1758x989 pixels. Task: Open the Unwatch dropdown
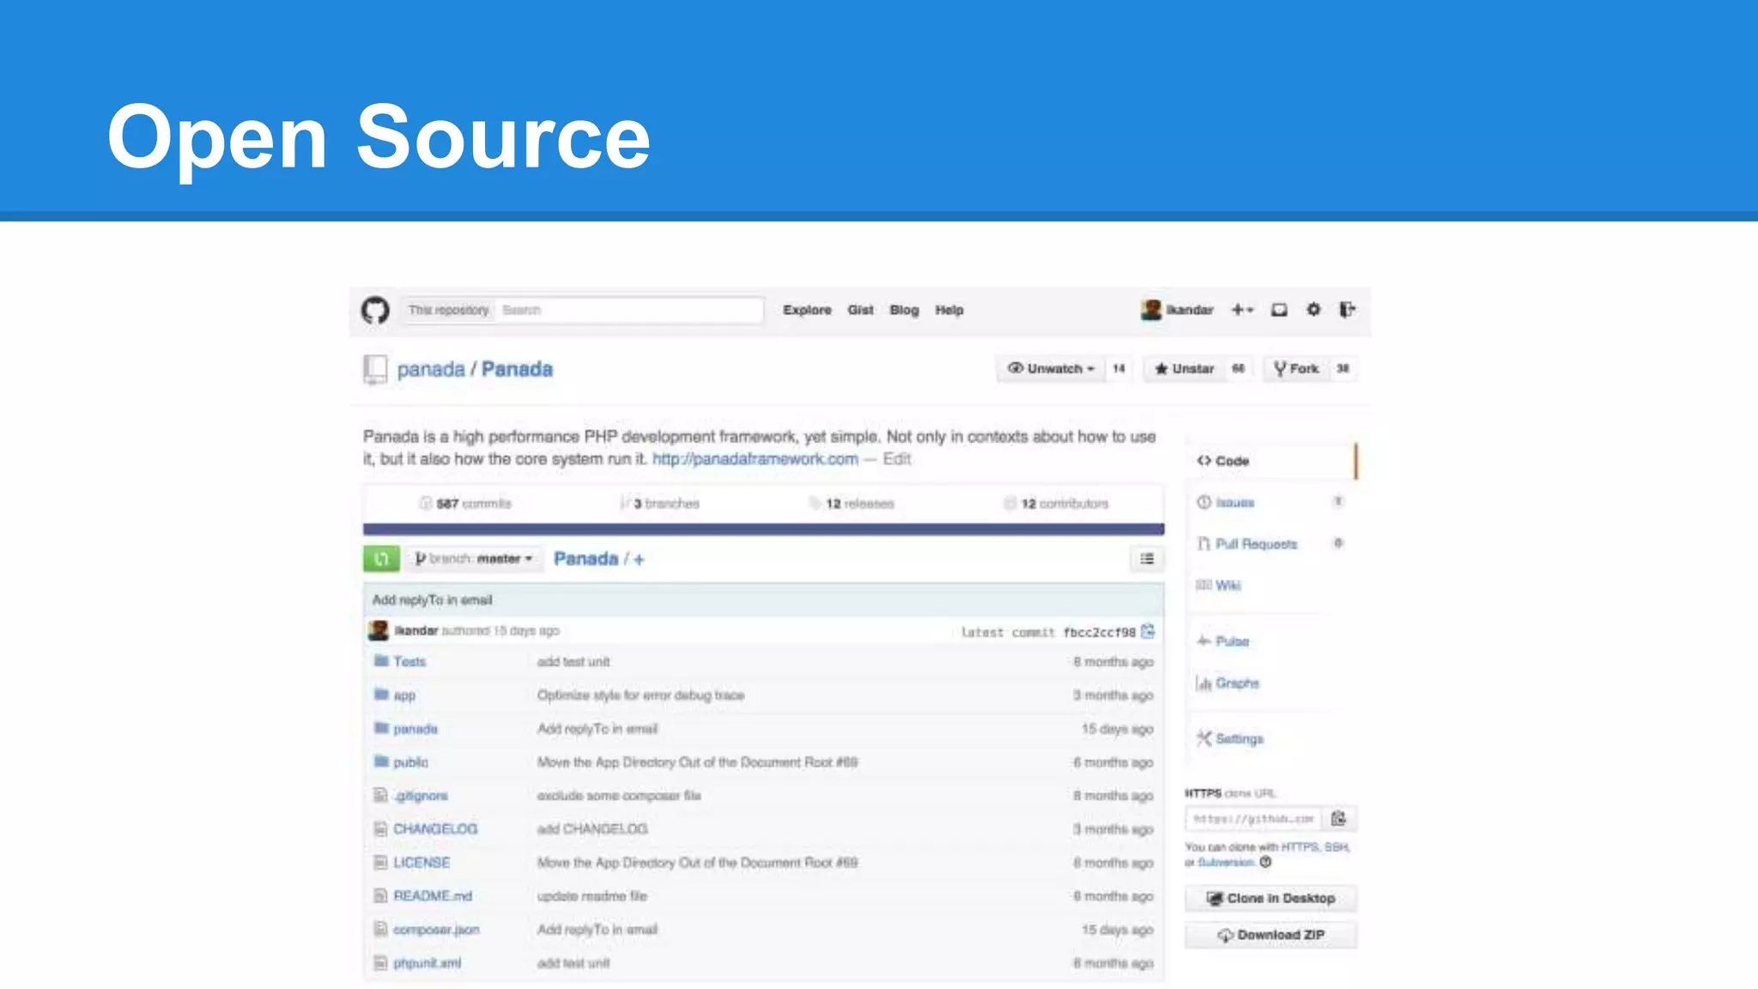click(x=1051, y=368)
